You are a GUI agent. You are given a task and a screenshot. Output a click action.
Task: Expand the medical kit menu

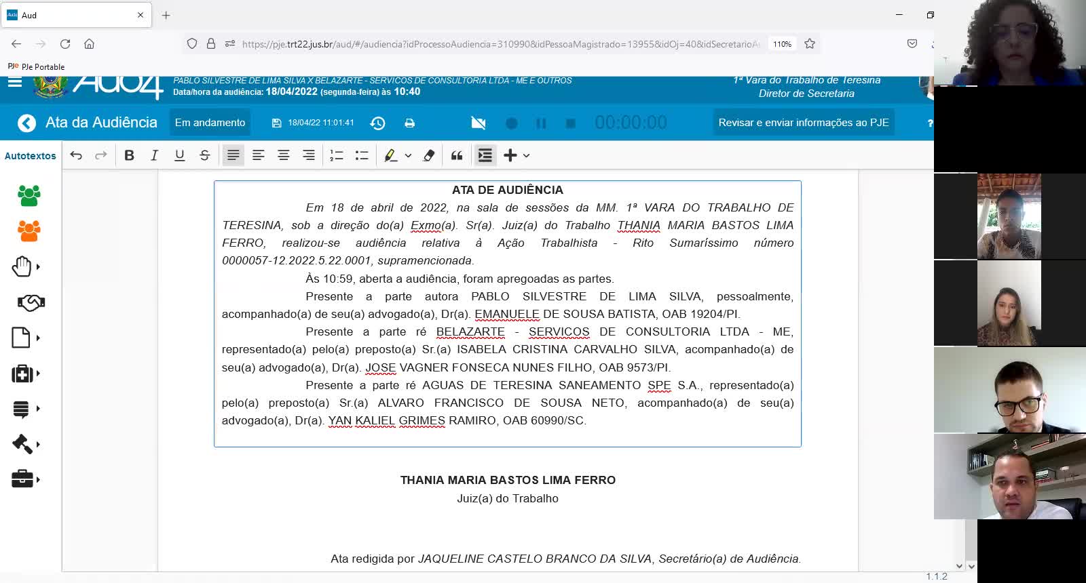click(26, 374)
